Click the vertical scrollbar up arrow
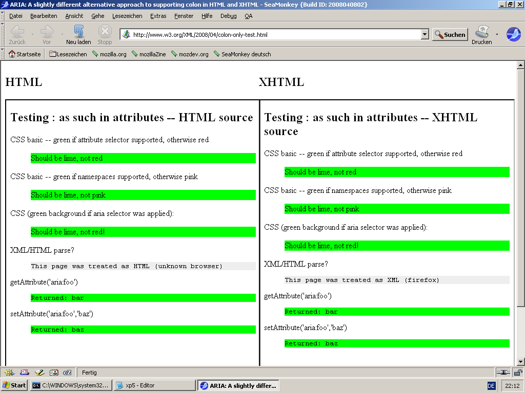The width and height of the screenshot is (525, 393). click(520, 65)
